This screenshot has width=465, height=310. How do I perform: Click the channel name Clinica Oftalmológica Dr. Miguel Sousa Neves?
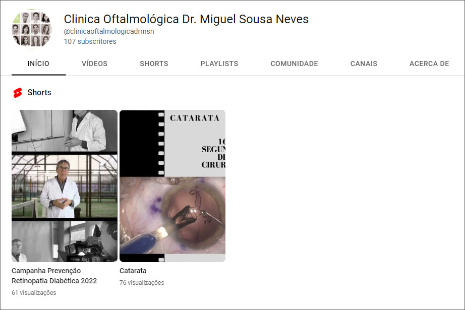tap(186, 19)
